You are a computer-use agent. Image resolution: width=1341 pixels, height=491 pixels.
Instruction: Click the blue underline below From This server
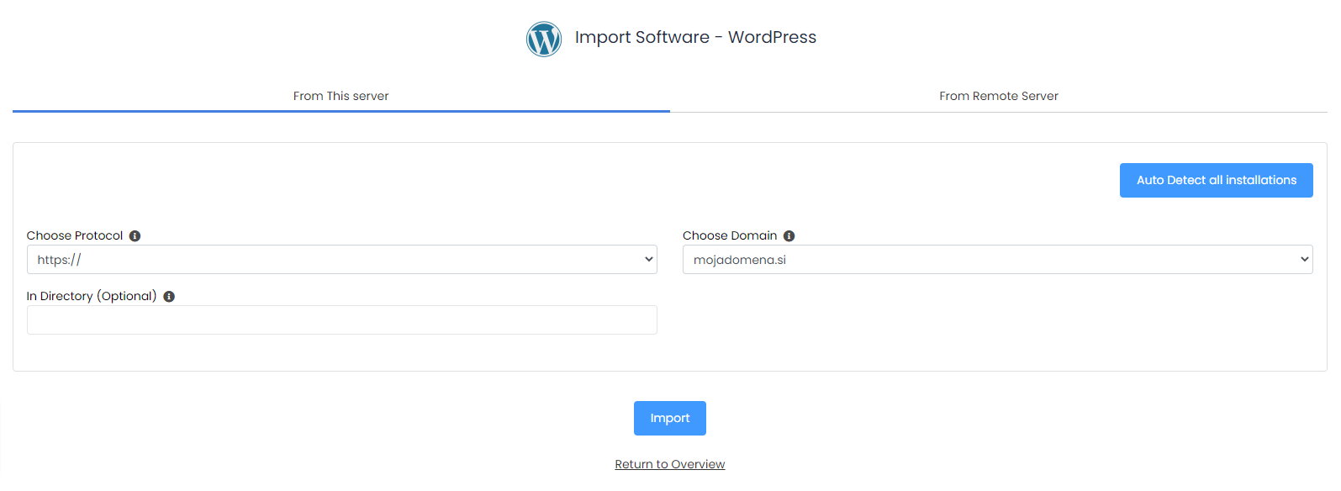pyautogui.click(x=341, y=111)
